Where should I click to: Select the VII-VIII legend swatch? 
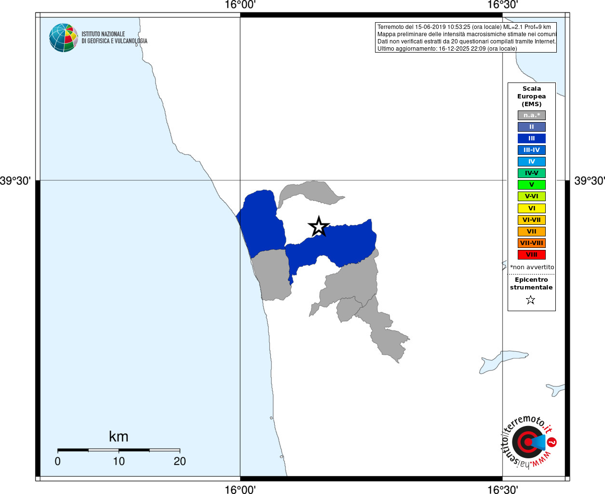[x=532, y=243]
